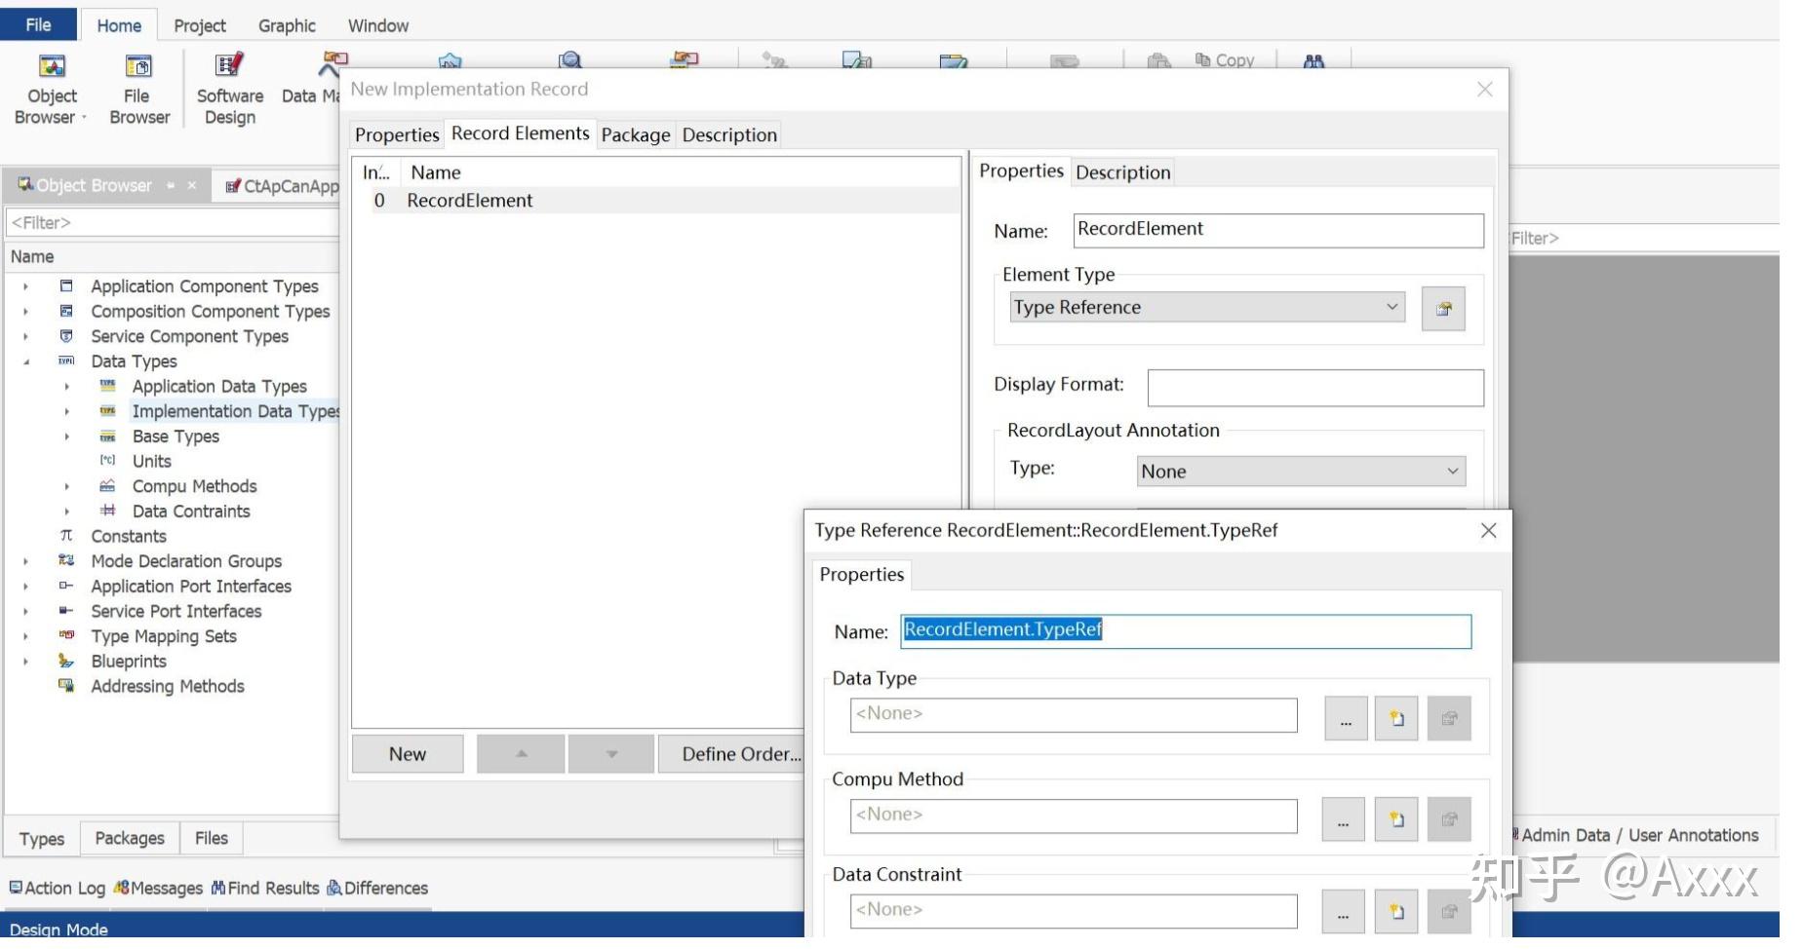Click the Copy toolbar button
Screen dimensions: 1803x949
(1225, 60)
